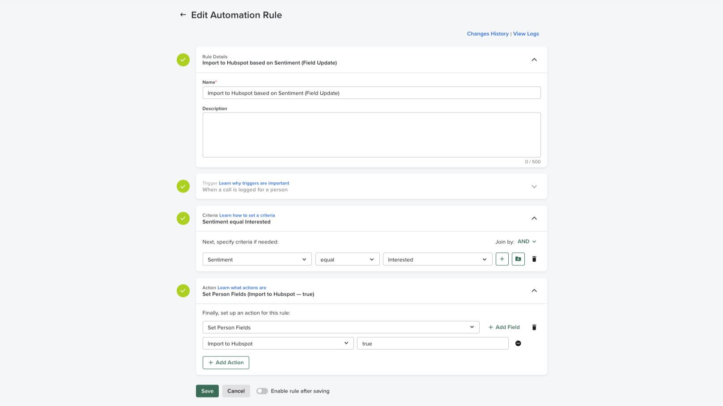Click the back arrow next to Edit Automation Rule
723x406 pixels.
183,14
